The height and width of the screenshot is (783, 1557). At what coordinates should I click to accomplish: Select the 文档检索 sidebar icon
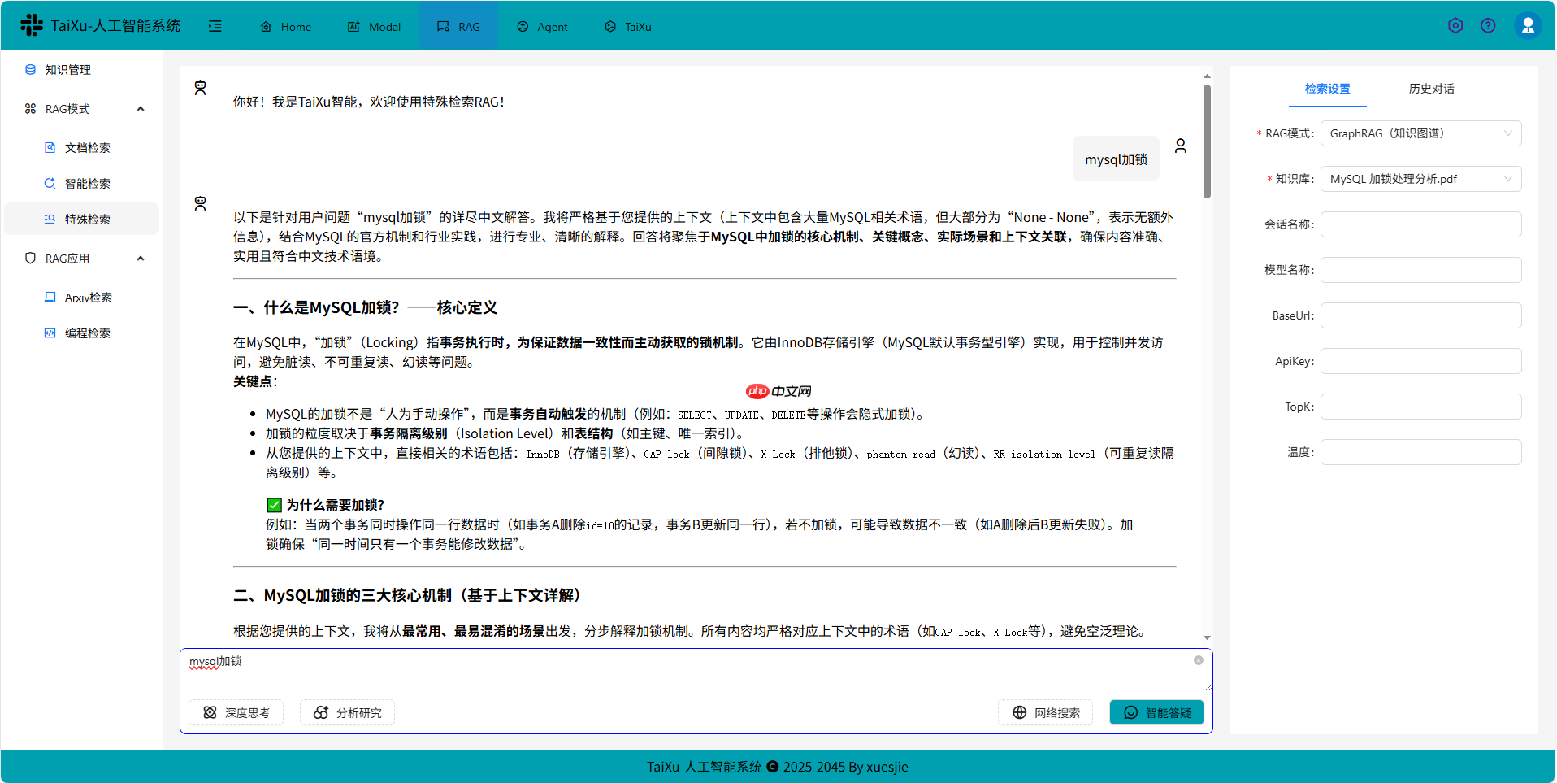tap(50, 147)
